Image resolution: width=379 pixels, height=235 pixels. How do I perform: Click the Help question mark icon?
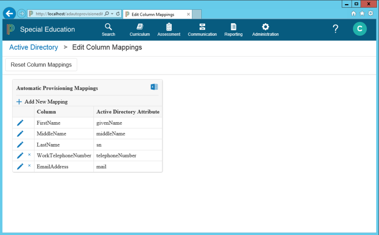pyautogui.click(x=335, y=29)
